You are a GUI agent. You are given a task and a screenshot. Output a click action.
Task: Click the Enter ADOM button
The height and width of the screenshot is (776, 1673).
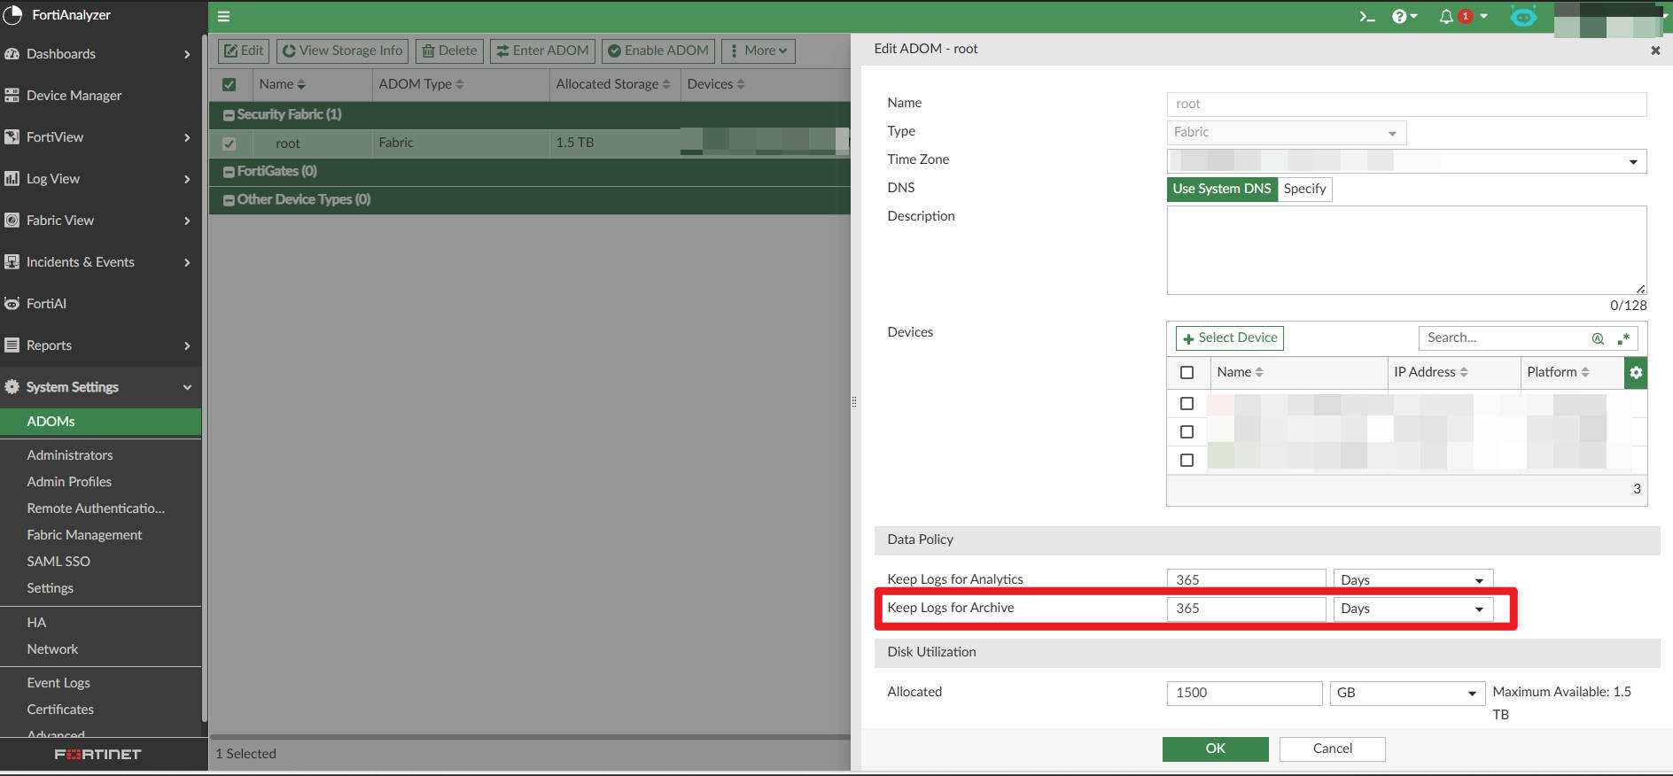[542, 51]
